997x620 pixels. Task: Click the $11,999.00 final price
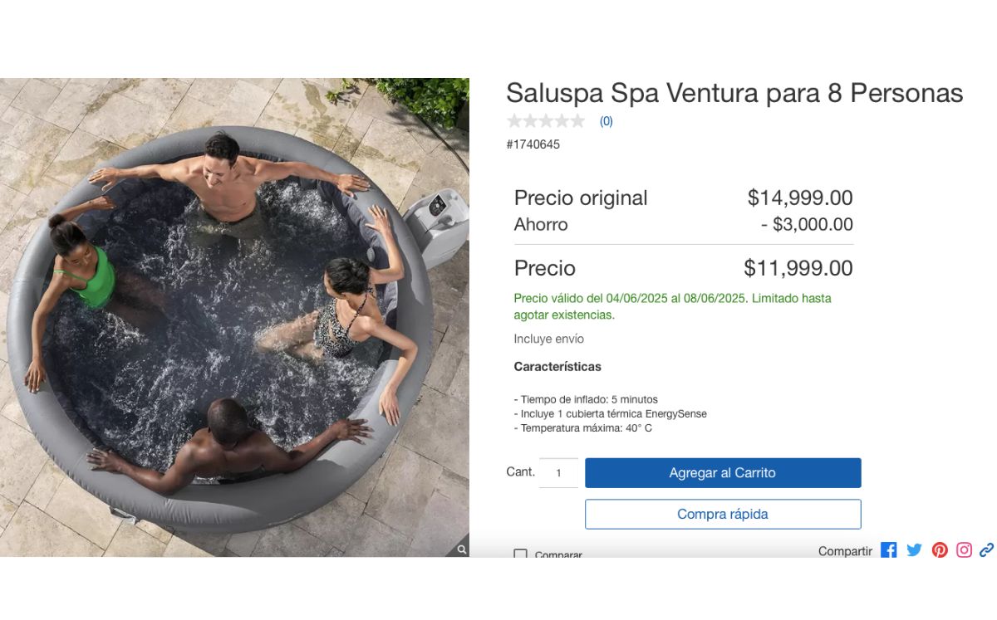click(798, 268)
